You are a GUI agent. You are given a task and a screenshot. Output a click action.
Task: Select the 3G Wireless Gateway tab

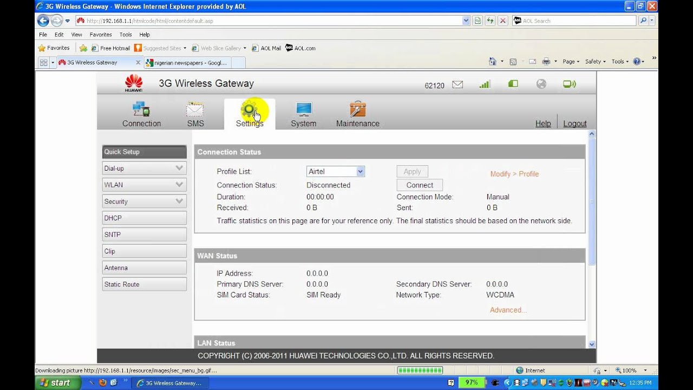(99, 62)
